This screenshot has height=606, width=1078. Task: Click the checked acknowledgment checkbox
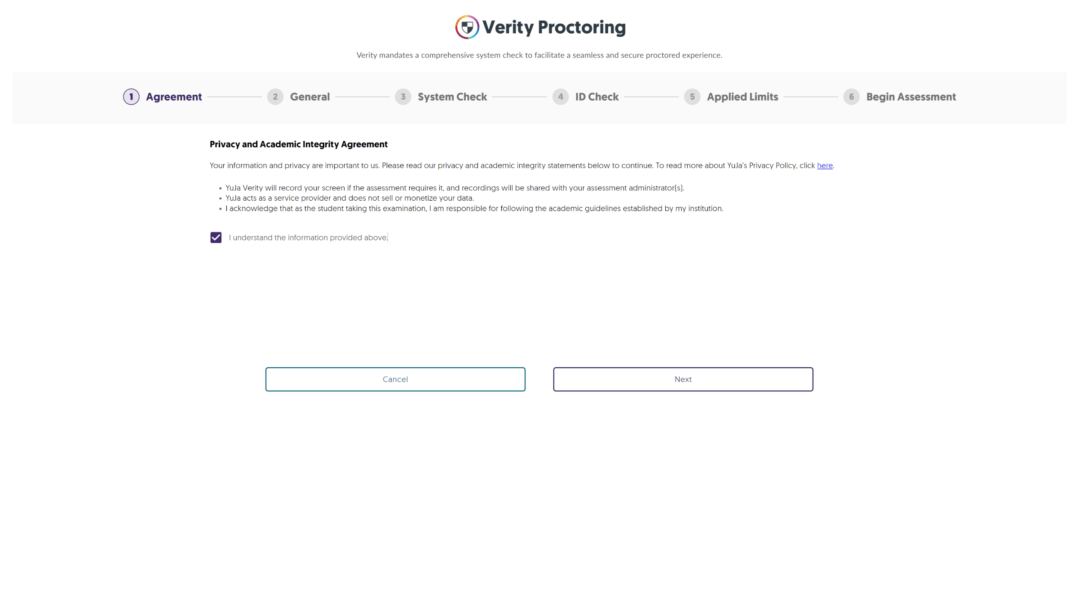[215, 237]
